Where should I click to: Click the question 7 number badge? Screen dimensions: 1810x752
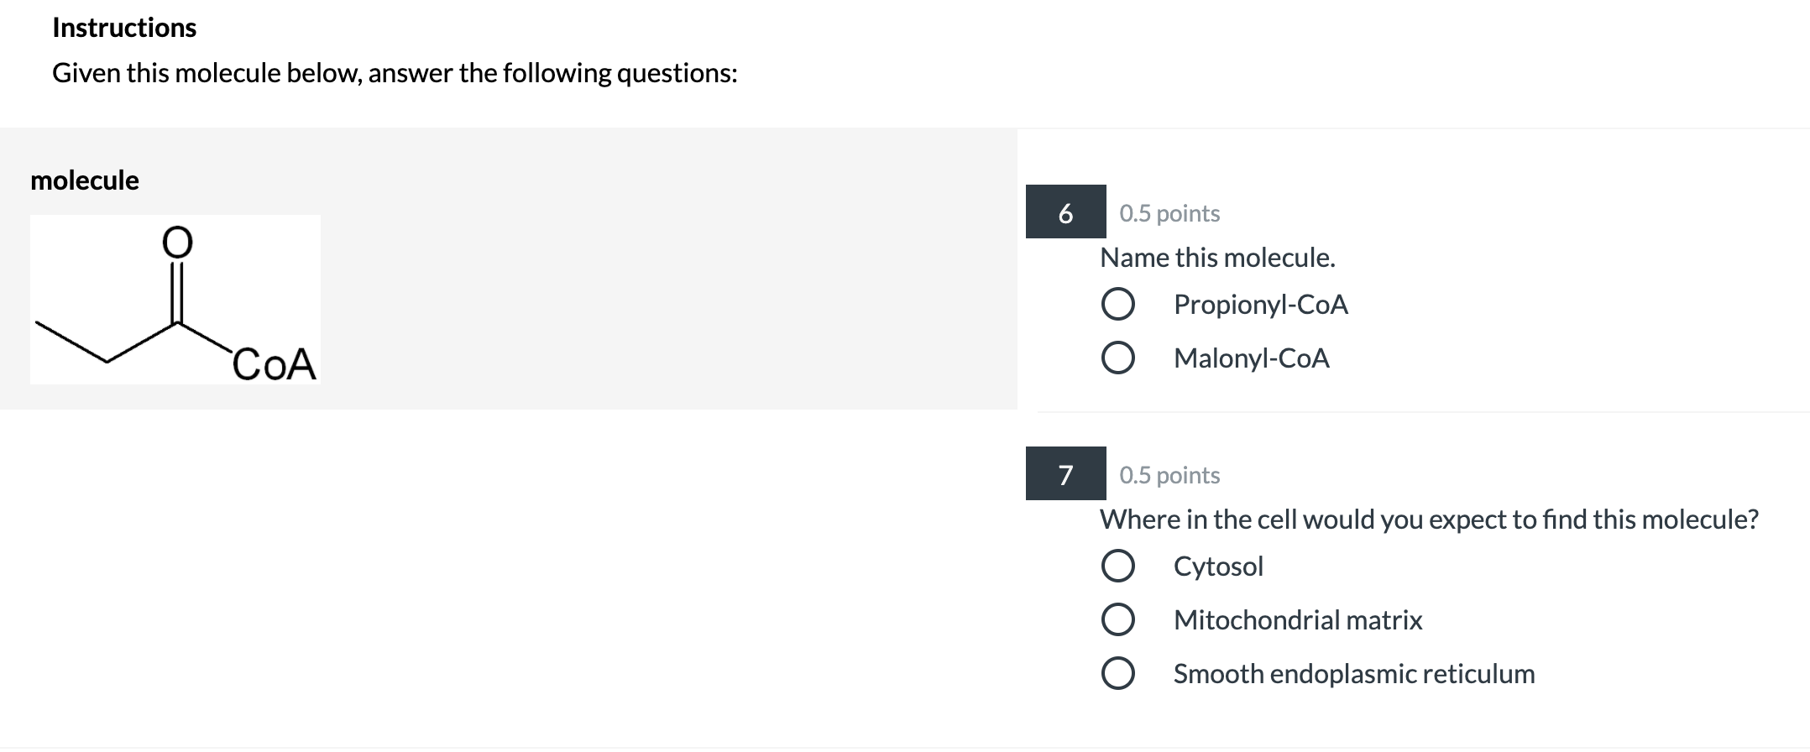1065,474
